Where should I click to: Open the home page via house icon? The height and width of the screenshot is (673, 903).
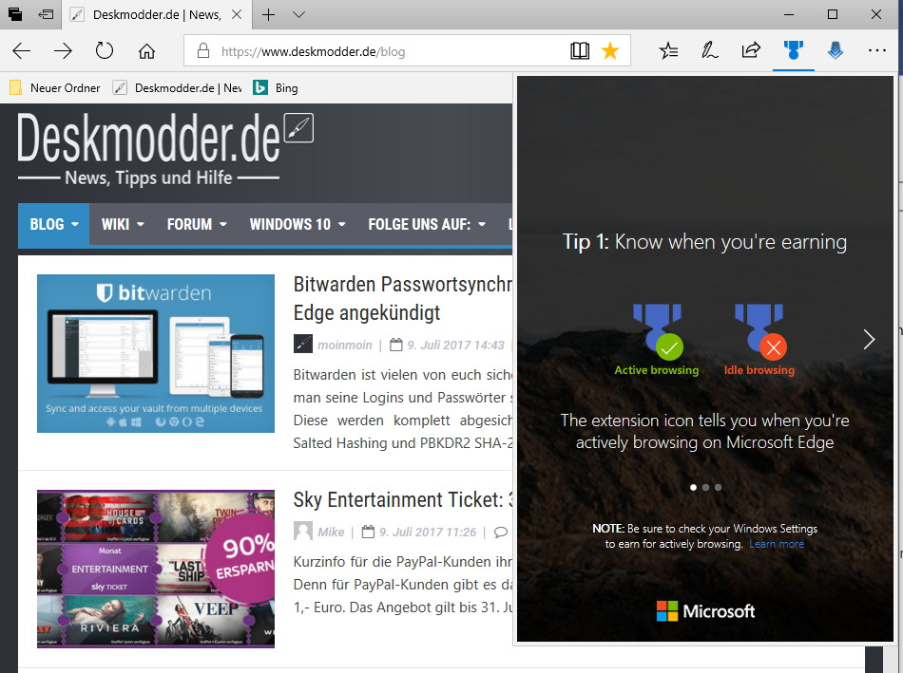coord(146,51)
